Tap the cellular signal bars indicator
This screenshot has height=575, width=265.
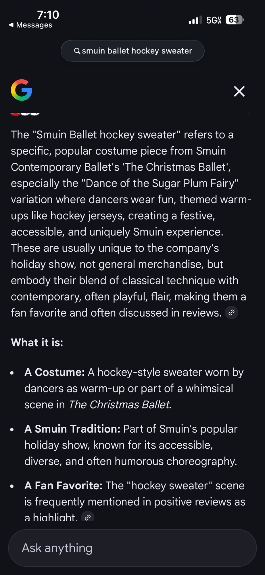point(195,20)
